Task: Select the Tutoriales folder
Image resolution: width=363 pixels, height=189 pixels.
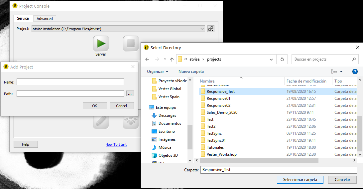Action: 215,147
